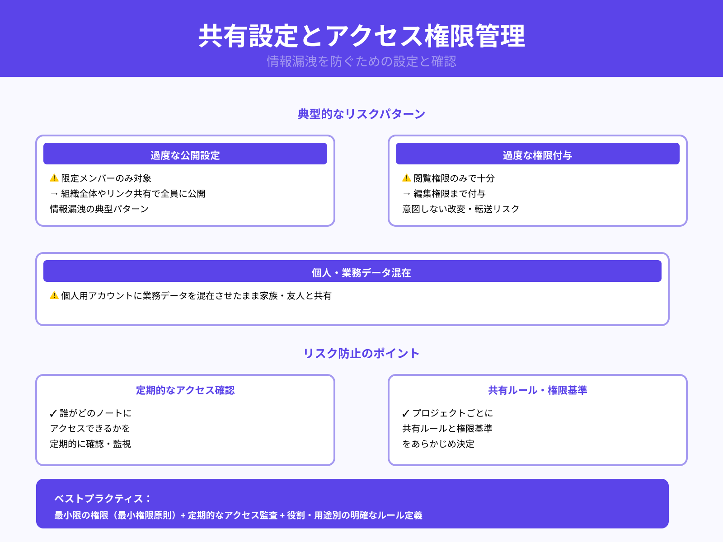Click the plus symbol after 最小権限原則 text
723x542 pixels.
click(182, 515)
